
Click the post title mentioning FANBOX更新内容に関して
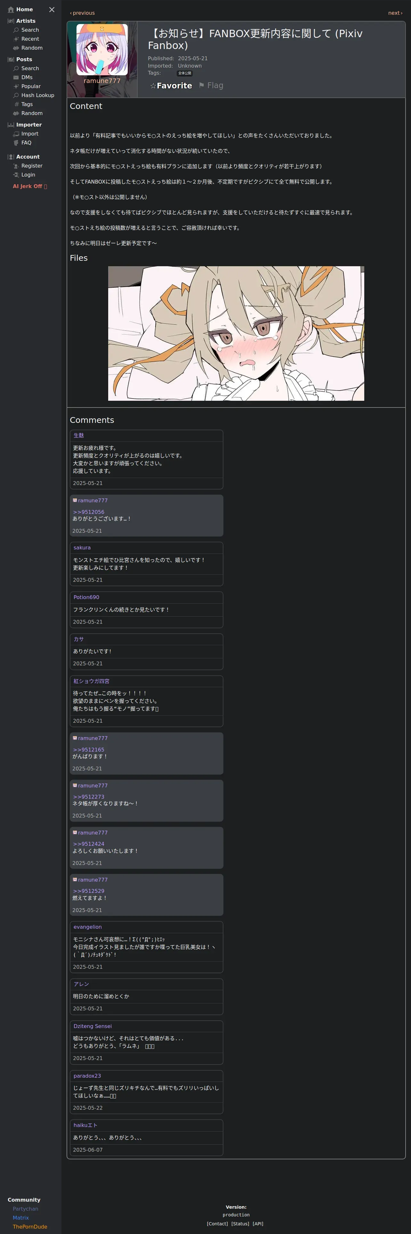[x=255, y=39]
